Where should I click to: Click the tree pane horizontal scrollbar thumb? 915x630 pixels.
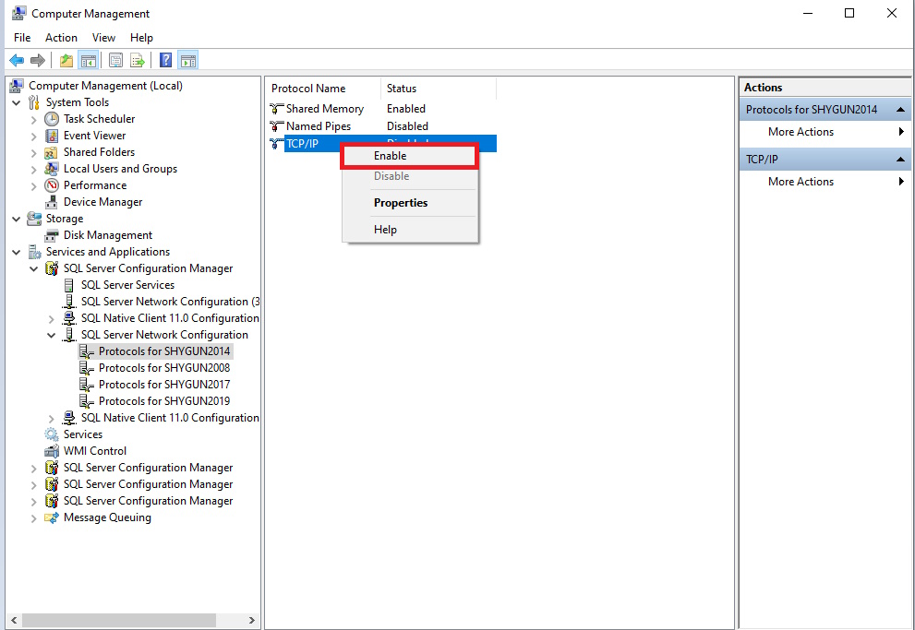[x=119, y=620]
